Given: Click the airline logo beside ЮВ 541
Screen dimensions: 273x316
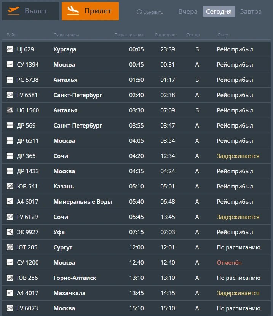Looking at the screenshot, I should (x=10, y=187).
